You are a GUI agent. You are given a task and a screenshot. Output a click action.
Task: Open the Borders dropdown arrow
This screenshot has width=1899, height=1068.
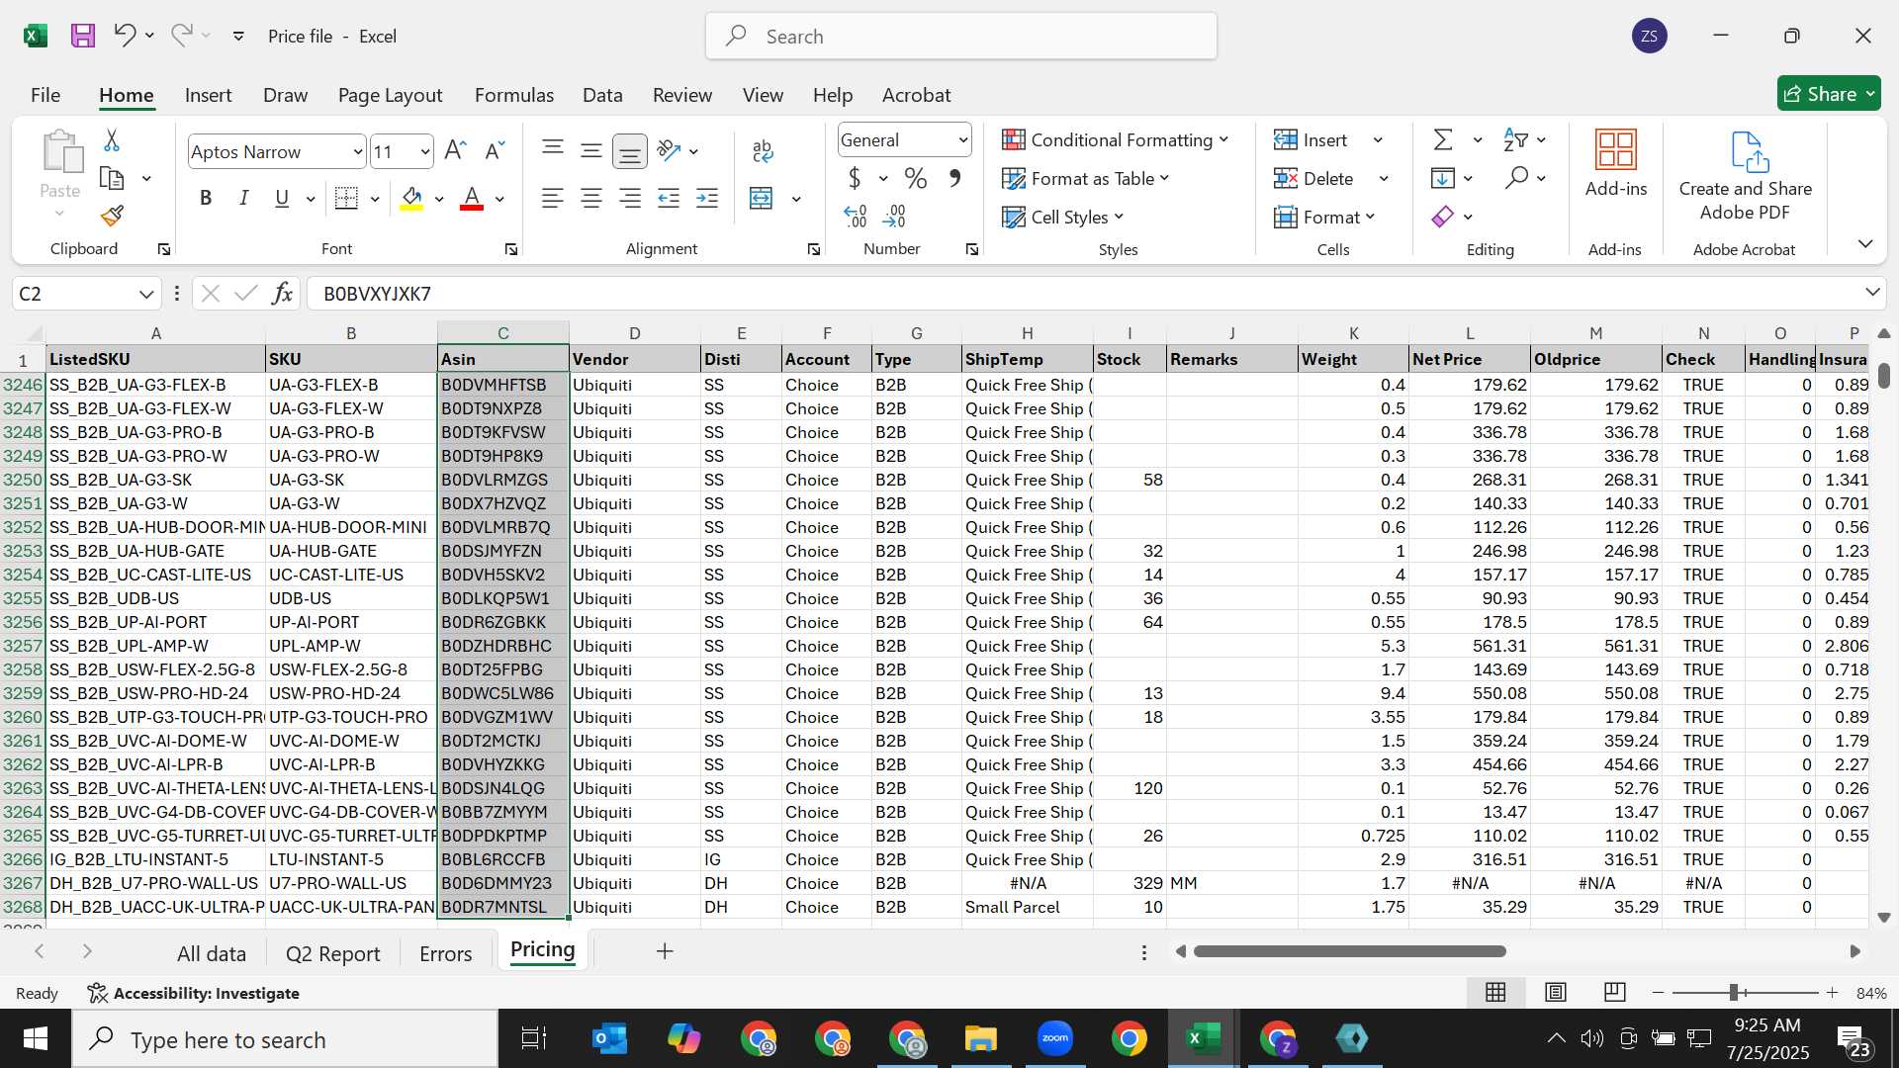(375, 199)
